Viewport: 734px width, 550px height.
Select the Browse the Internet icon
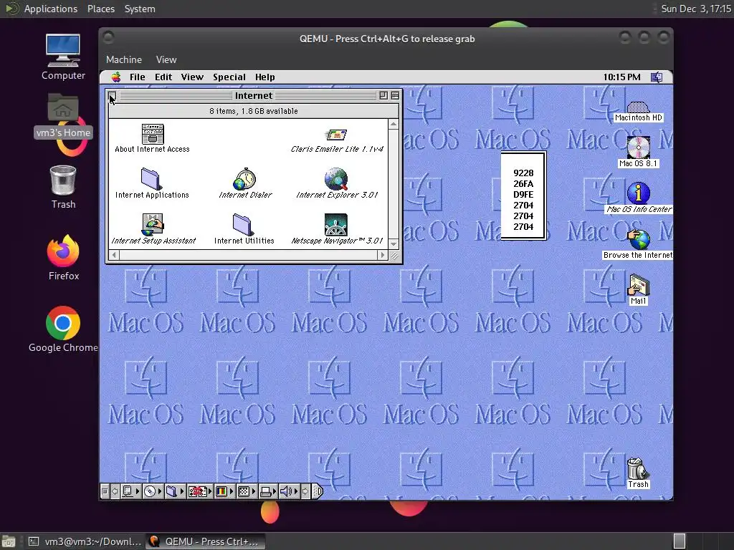pyautogui.click(x=638, y=239)
